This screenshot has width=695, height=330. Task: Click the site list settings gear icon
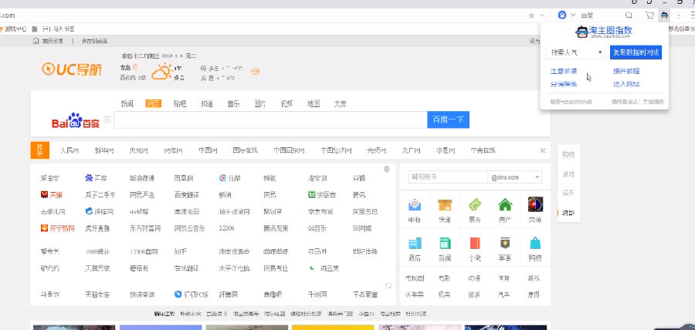click(387, 169)
